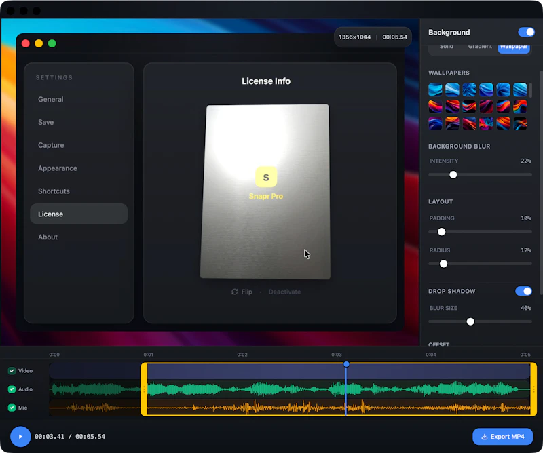Select the first wallpaper in the middle row

435,106
